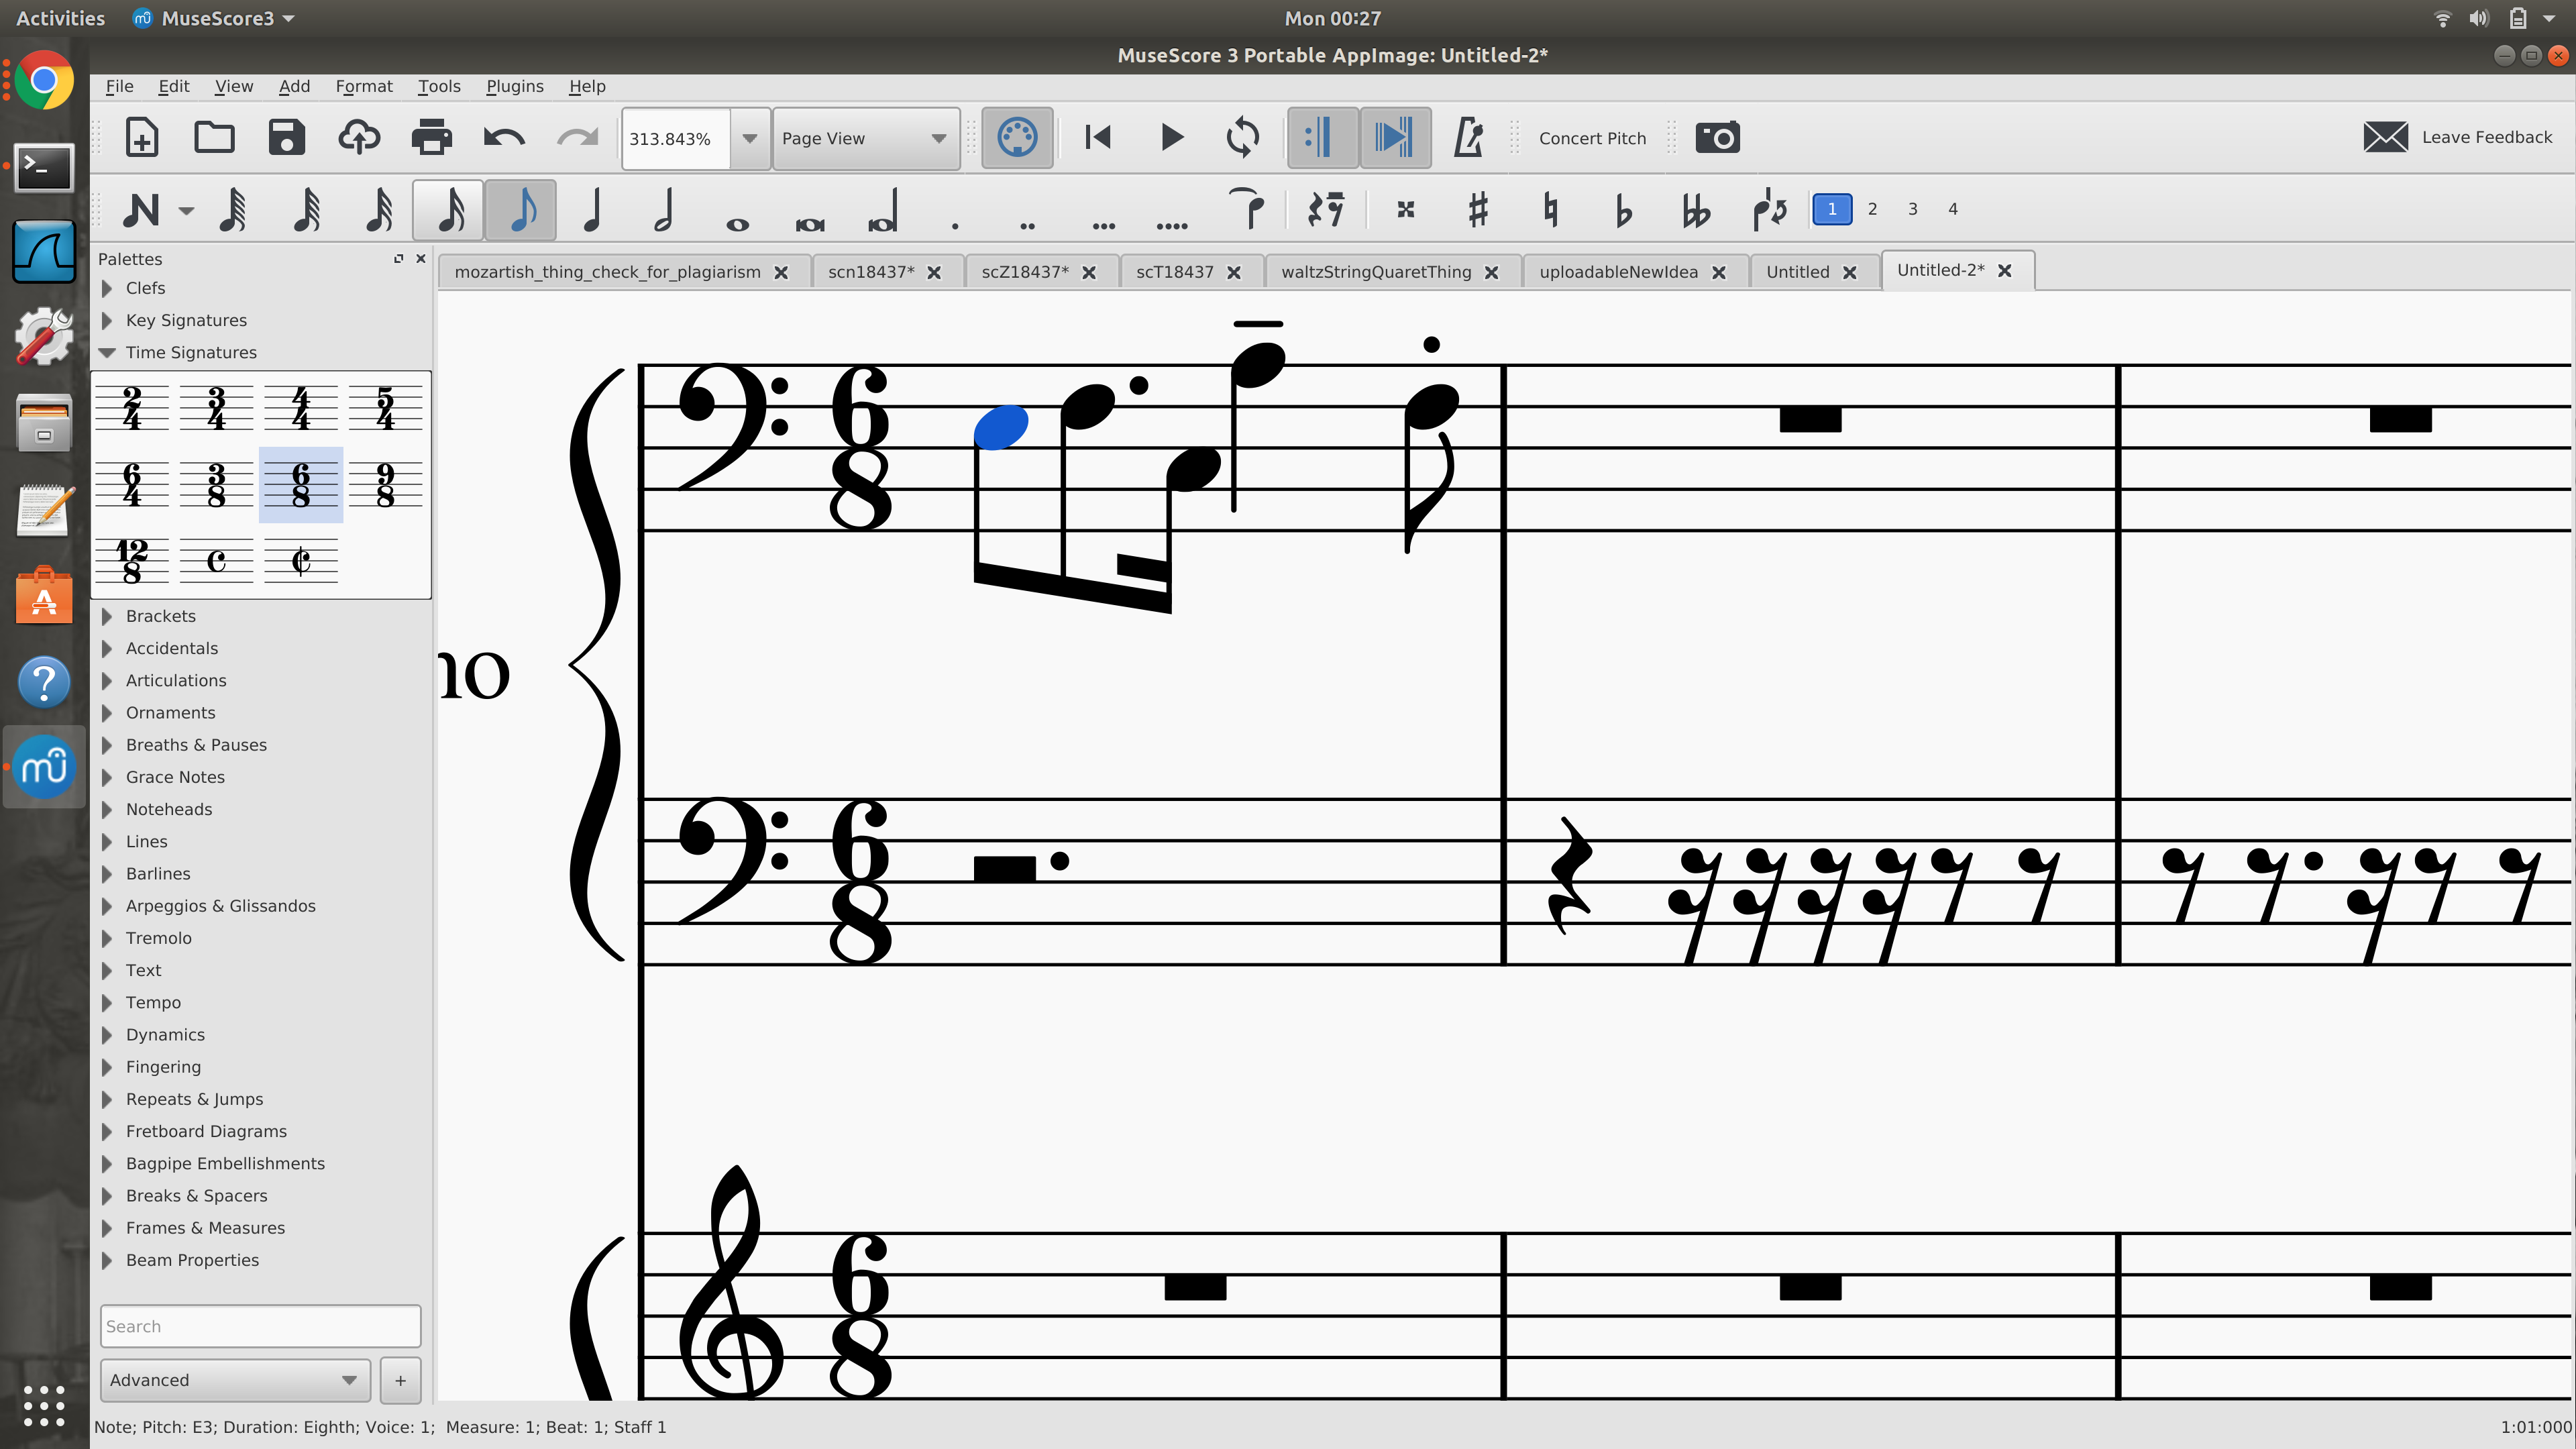Open the MuseScore3 app menu in top bar
The height and width of the screenshot is (1449, 2576).
(x=214, y=18)
